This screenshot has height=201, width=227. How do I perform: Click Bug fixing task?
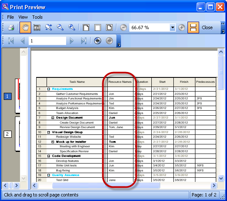63,171
